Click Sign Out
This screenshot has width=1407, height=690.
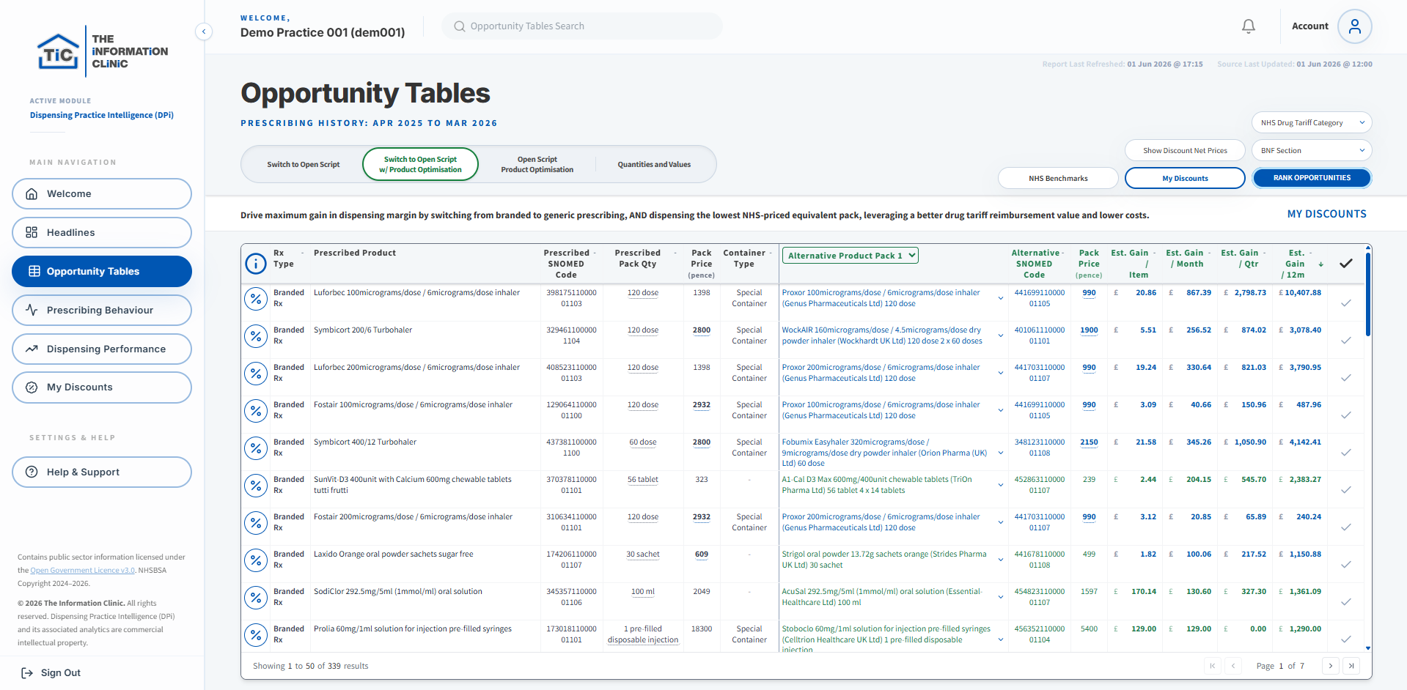[51, 673]
